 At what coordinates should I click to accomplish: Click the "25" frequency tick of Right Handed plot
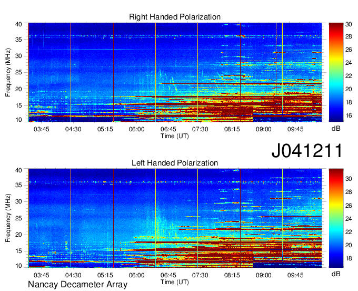pos(18,72)
